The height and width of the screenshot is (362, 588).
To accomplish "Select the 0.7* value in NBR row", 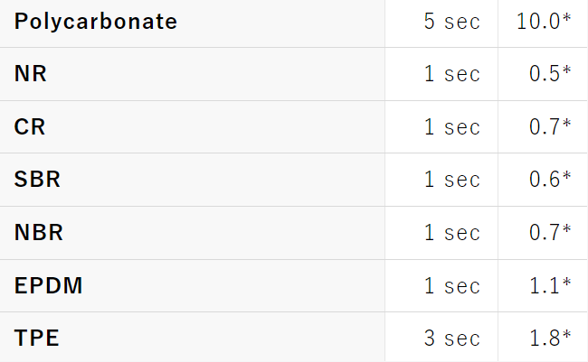I will pyautogui.click(x=550, y=233).
